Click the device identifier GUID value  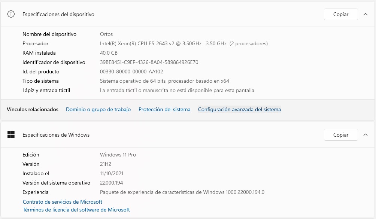[x=149, y=62]
